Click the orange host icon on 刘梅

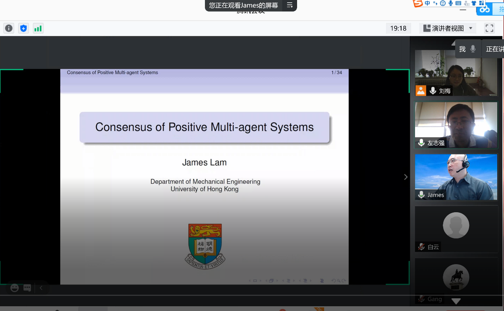click(x=421, y=90)
